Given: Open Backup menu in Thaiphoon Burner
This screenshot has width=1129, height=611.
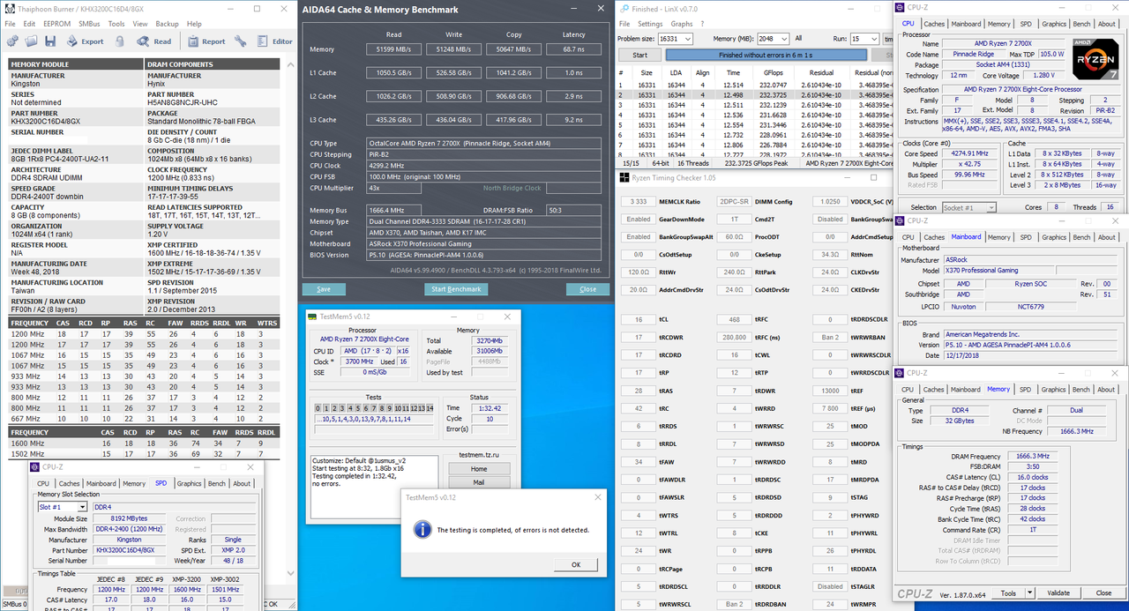Looking at the screenshot, I should 167,24.
